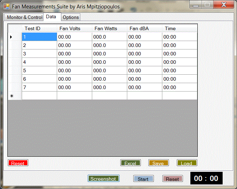
Task: Select the Data tab
Action: [52, 16]
